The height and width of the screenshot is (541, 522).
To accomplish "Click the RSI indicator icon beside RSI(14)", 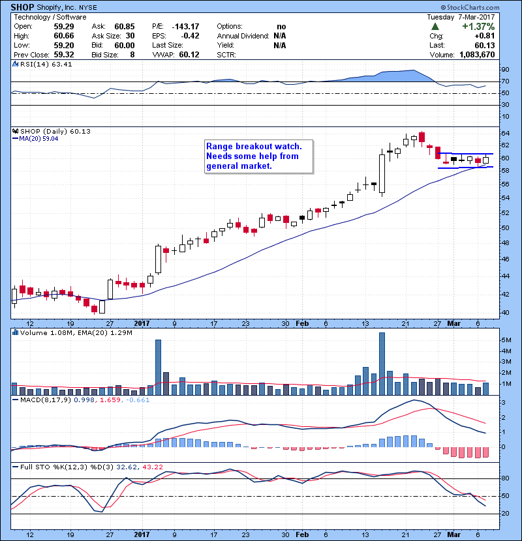I will (15, 64).
